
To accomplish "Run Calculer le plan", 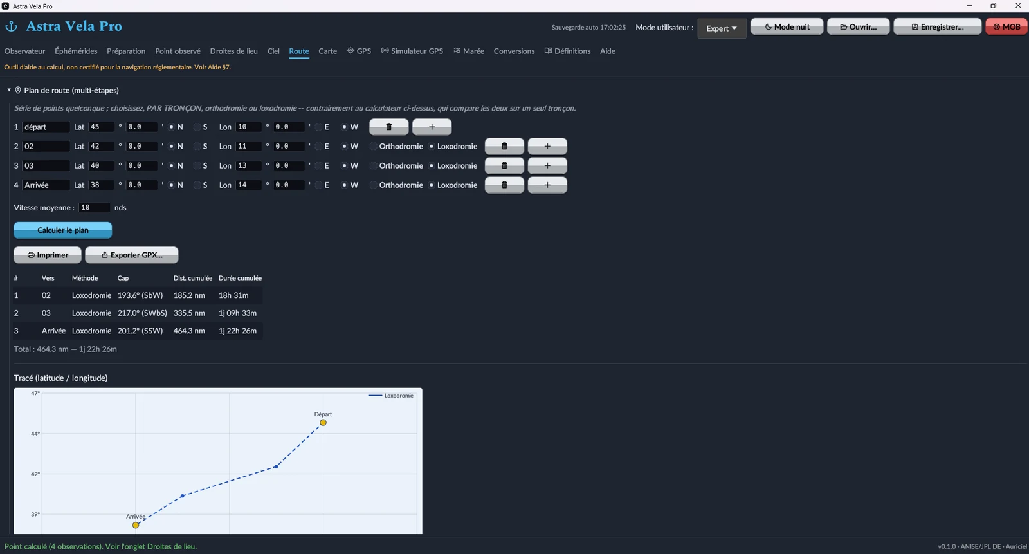I will click(63, 230).
